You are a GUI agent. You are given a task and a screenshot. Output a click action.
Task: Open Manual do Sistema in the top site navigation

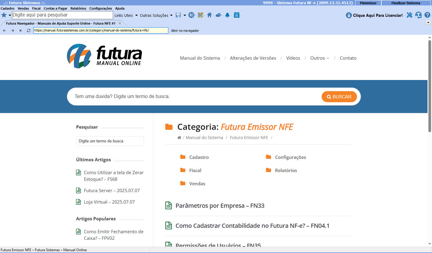(200, 58)
